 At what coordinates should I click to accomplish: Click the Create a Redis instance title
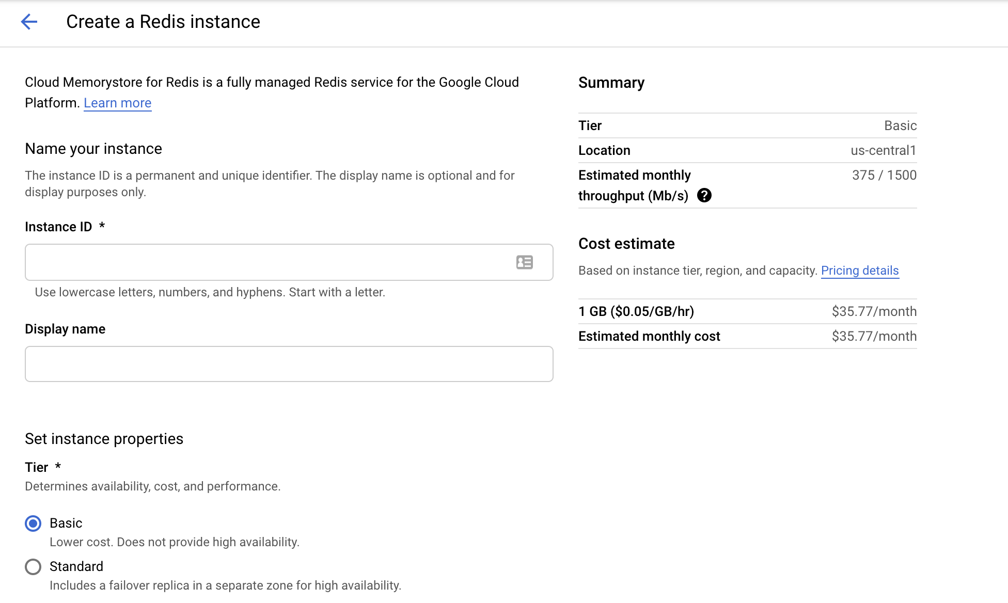pos(163,22)
